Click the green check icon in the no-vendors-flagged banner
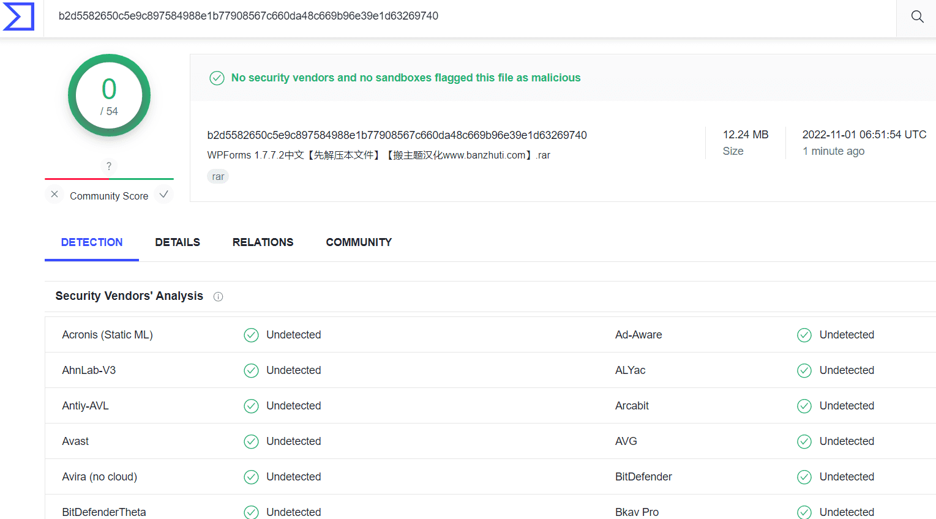The image size is (936, 519). [x=217, y=78]
